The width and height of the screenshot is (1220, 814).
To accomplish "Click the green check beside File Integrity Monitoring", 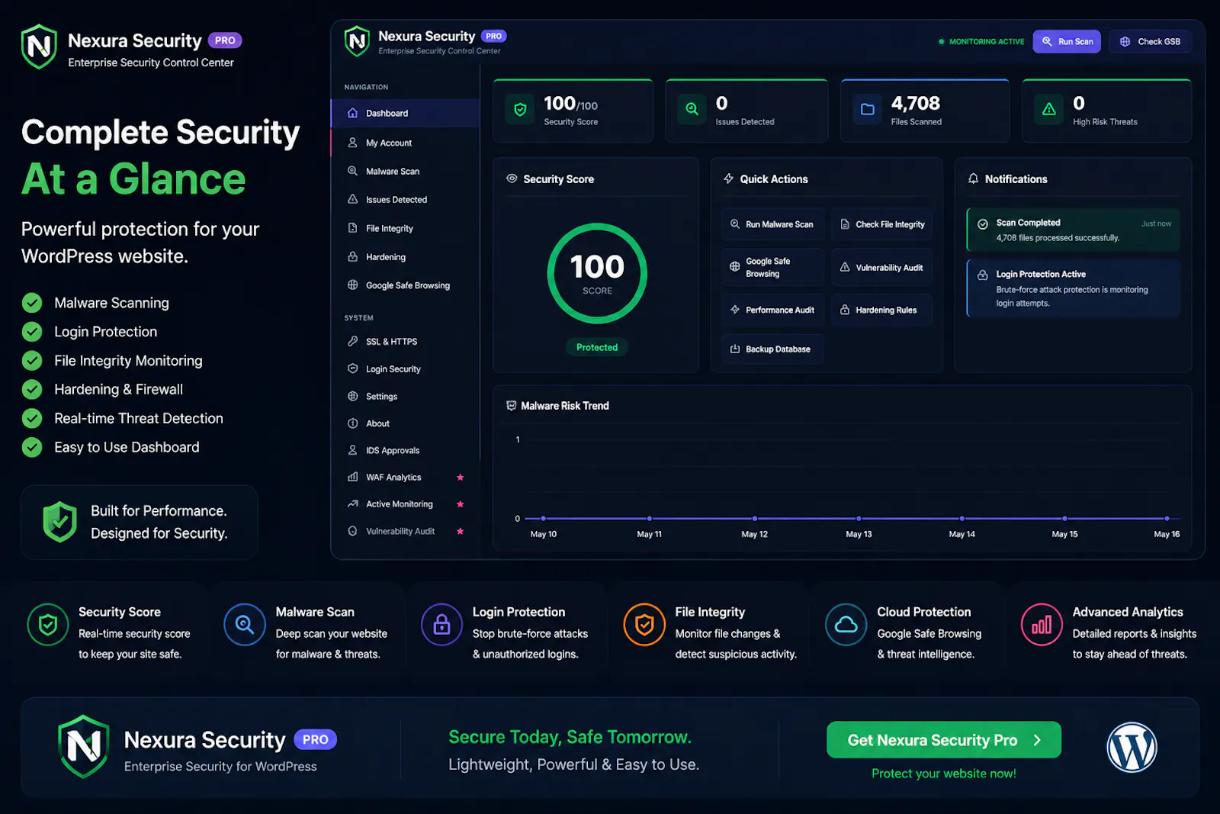I will pyautogui.click(x=32, y=360).
